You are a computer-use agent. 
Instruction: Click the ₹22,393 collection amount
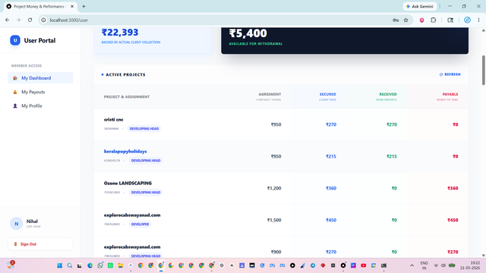120,32
